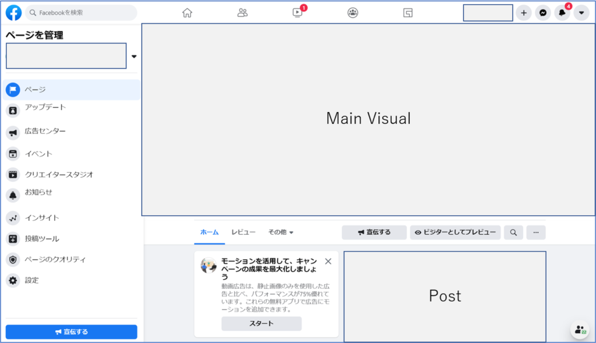Open the account dropdown arrow
Screen dimensions: 596x343
point(581,13)
